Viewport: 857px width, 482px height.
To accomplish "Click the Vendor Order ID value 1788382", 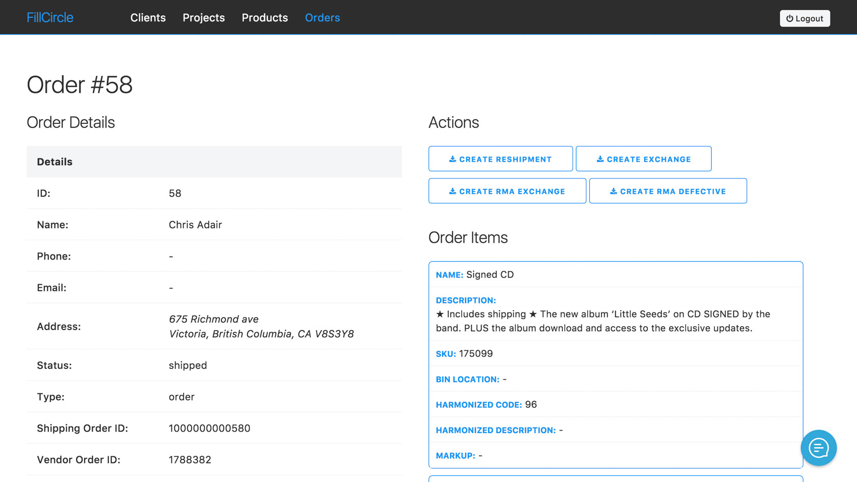I will [190, 460].
